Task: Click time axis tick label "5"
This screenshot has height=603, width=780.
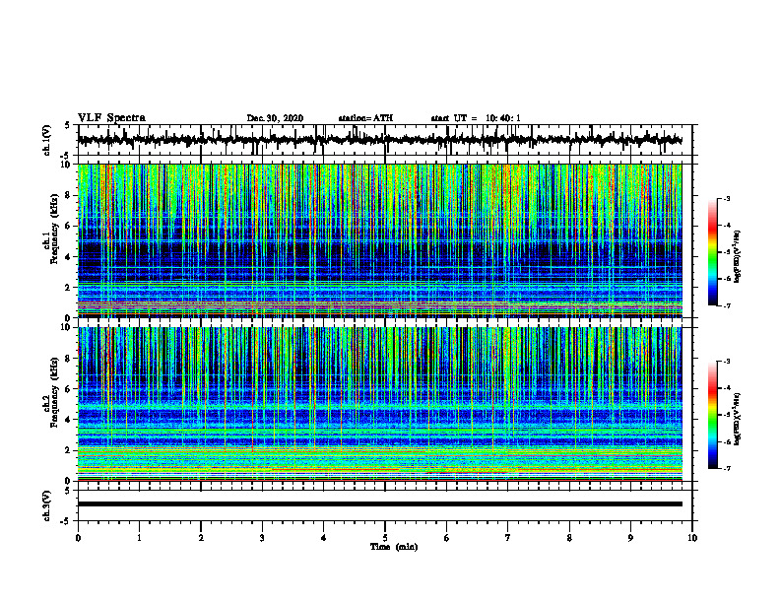Action: click(x=385, y=538)
